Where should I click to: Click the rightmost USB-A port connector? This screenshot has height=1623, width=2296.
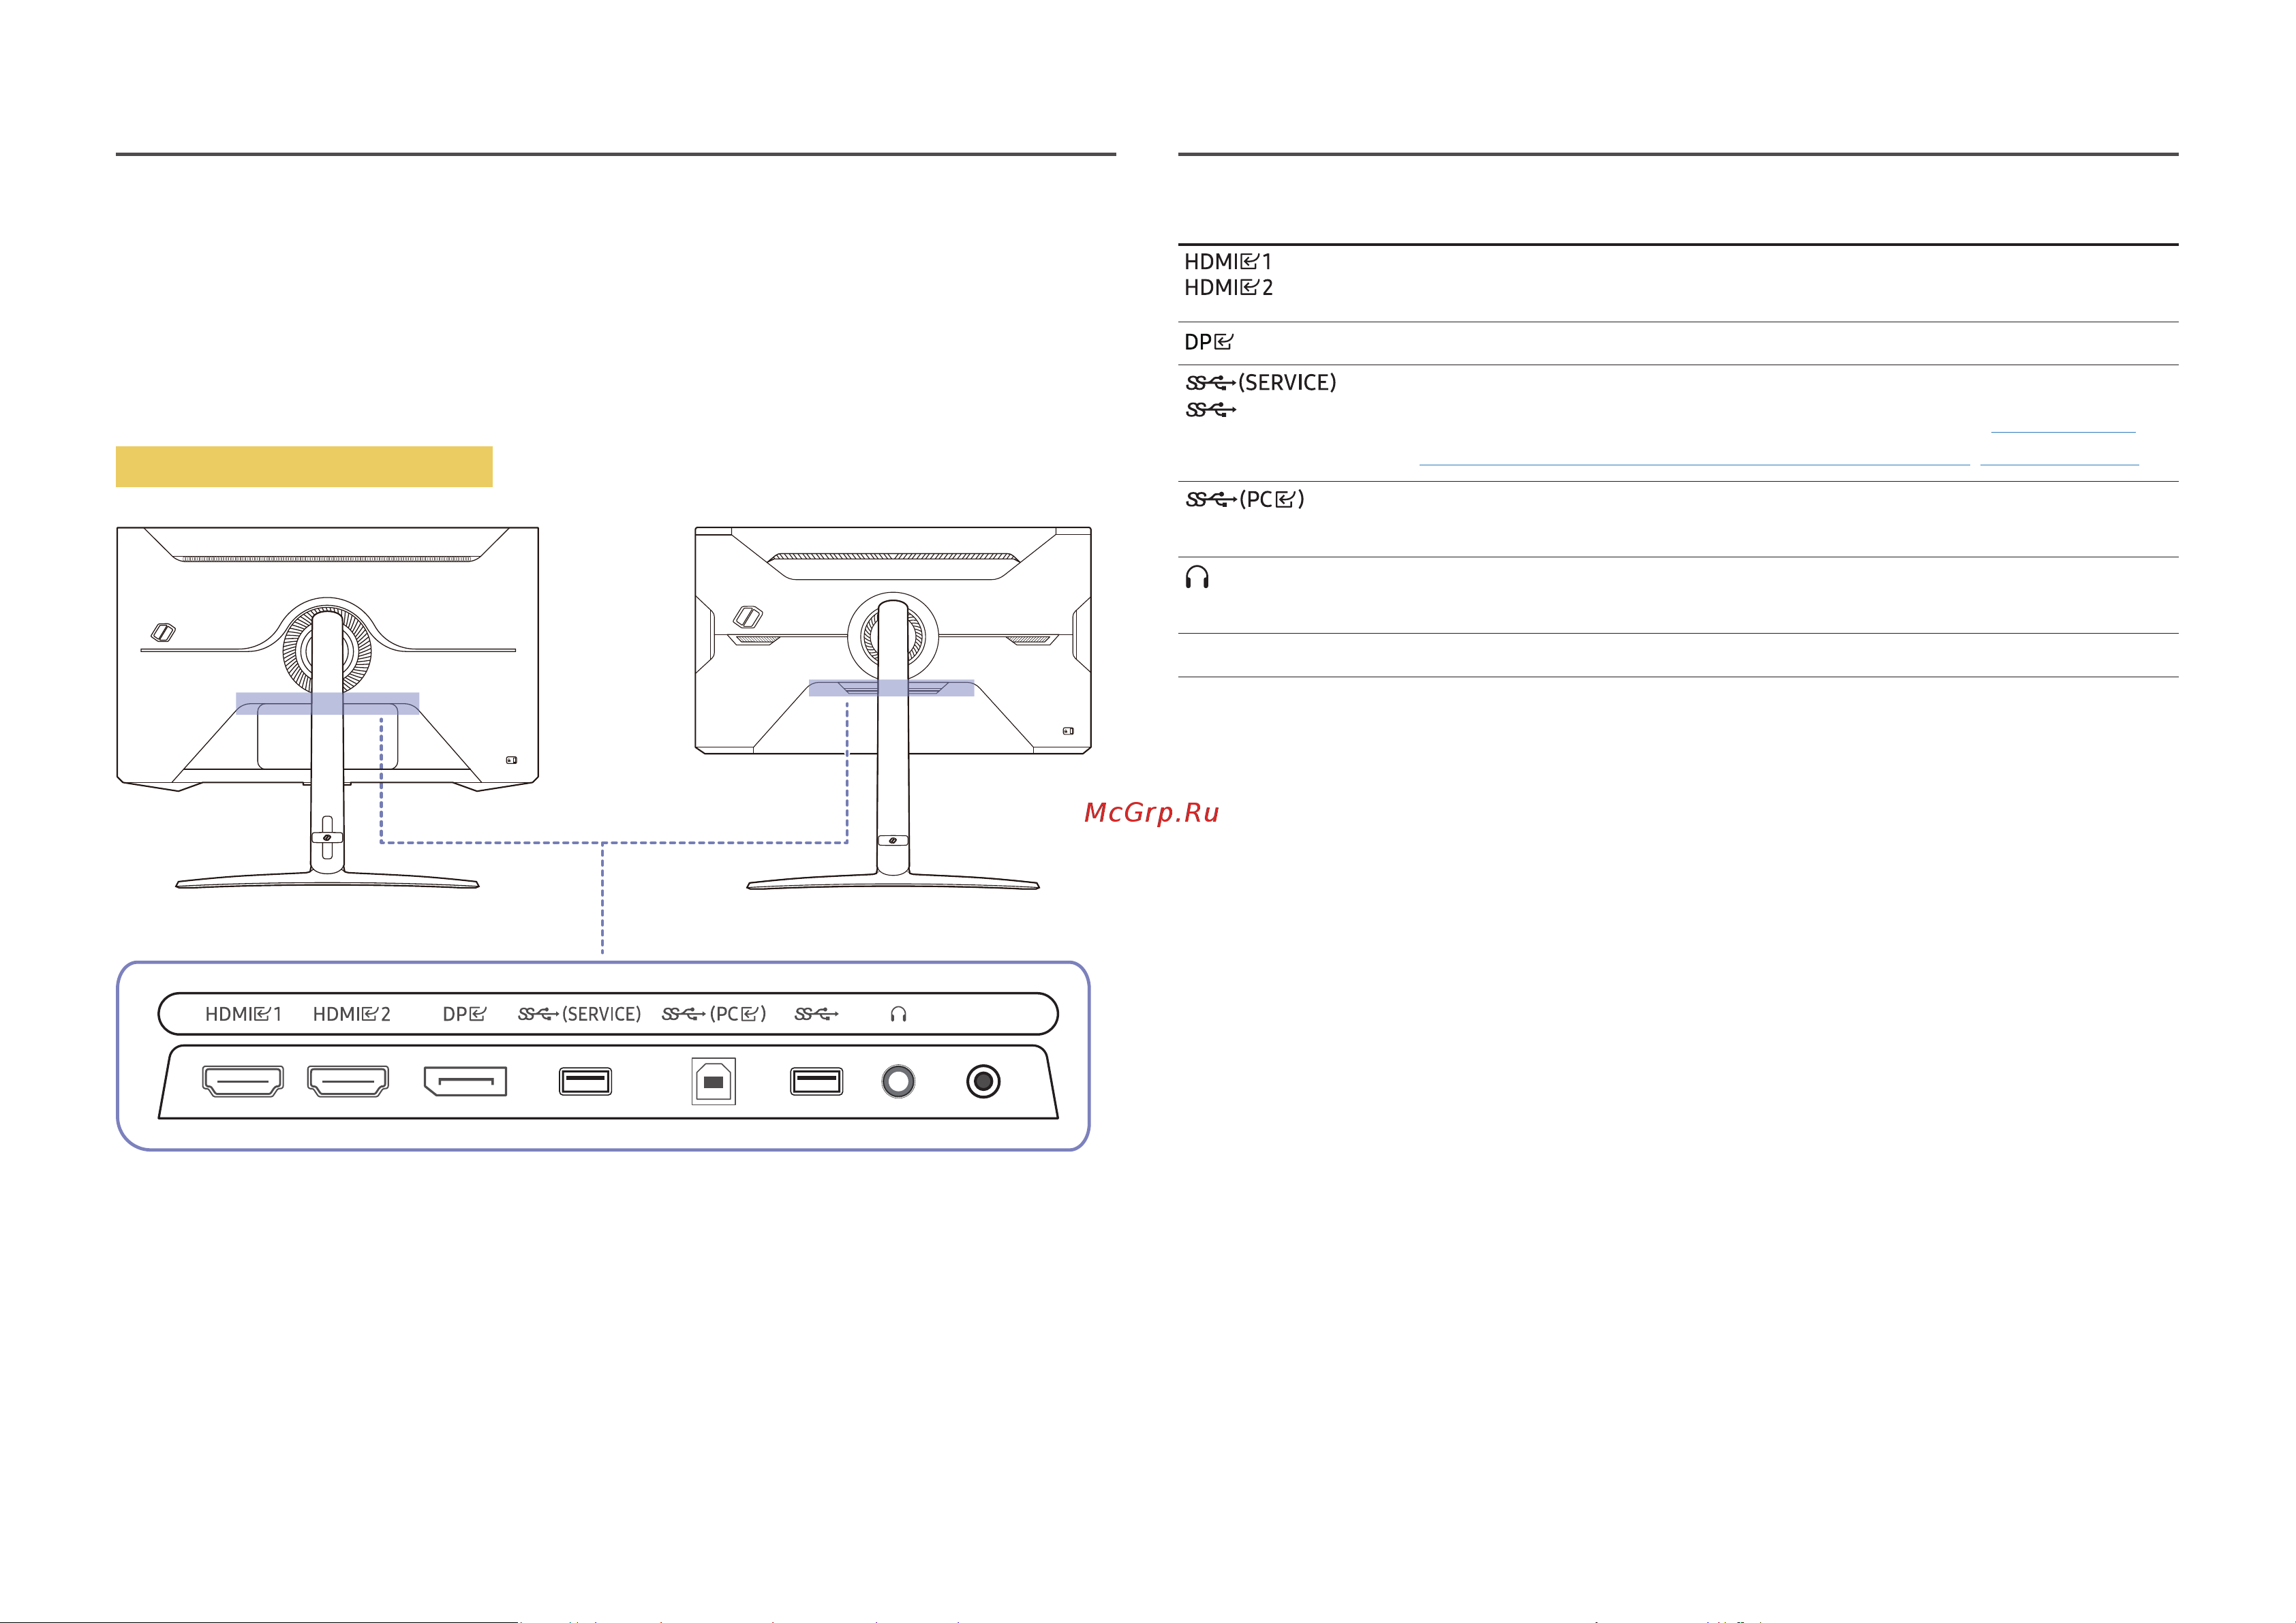[816, 1081]
